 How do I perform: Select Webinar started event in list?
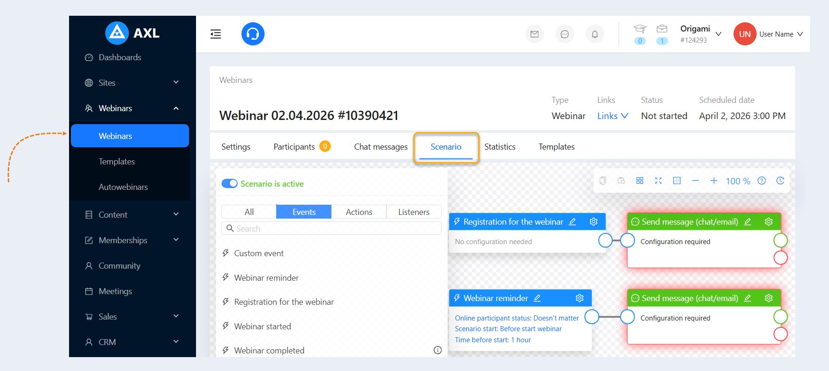[262, 326]
